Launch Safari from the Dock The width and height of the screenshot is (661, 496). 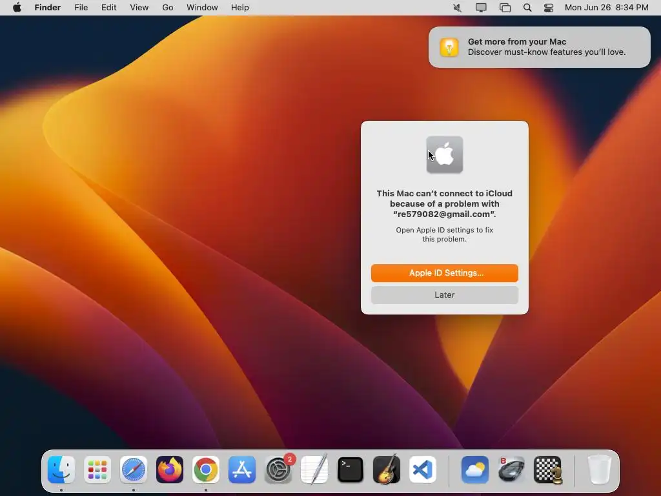click(134, 470)
